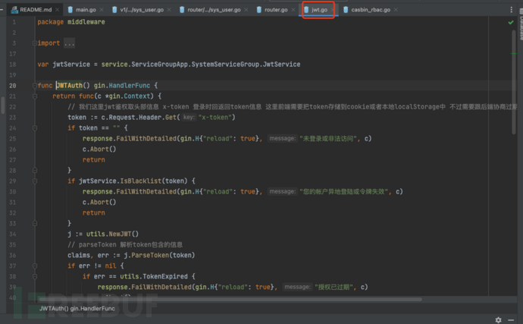Viewport: 523px width, 324px height.
Task: Click the horizontal scrollbar under the editor
Action: pos(227,300)
